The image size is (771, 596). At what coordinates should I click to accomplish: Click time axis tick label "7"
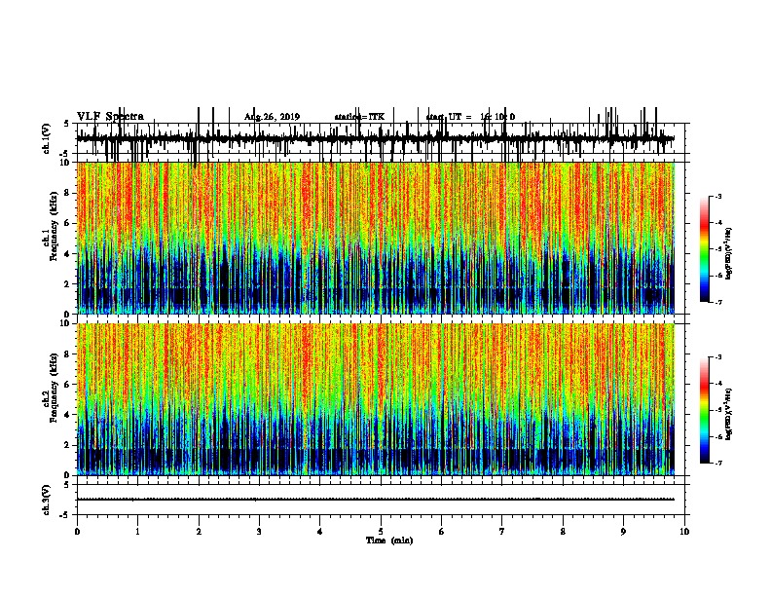click(x=502, y=532)
